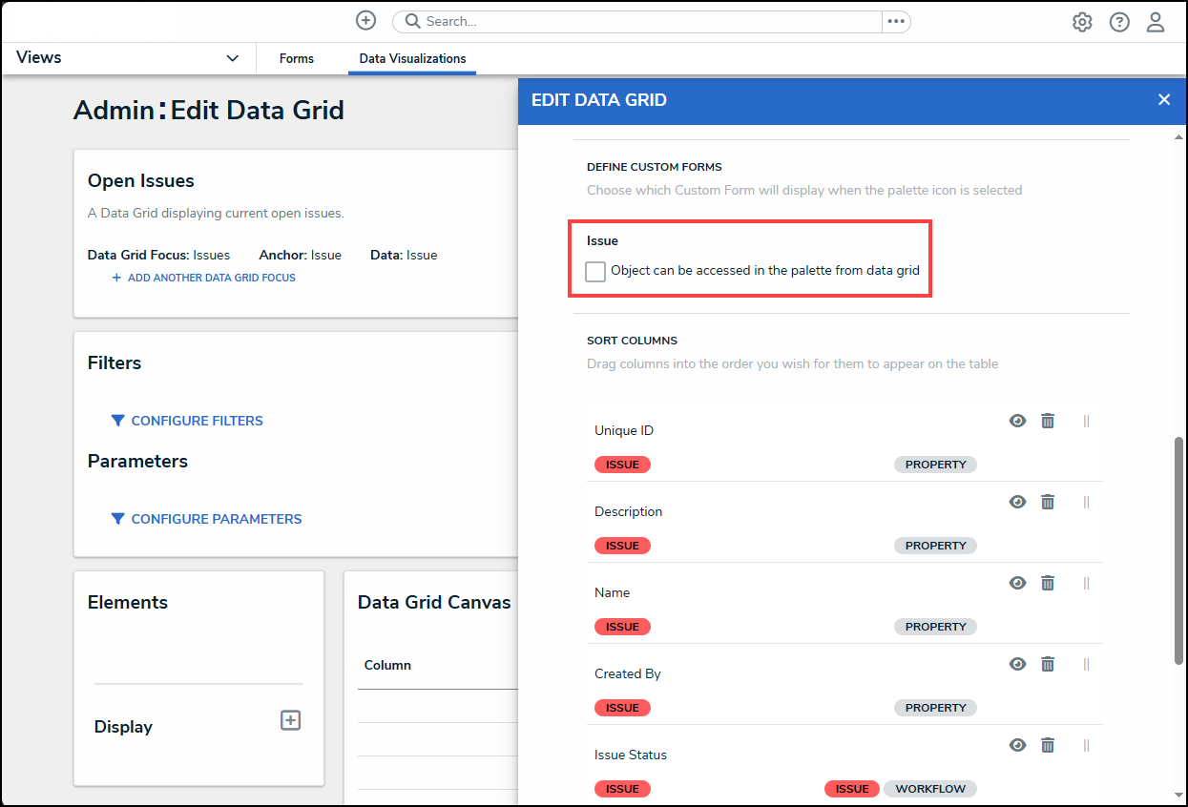Open the help question mark icon
Viewport: 1188px width, 807px height.
click(x=1119, y=22)
